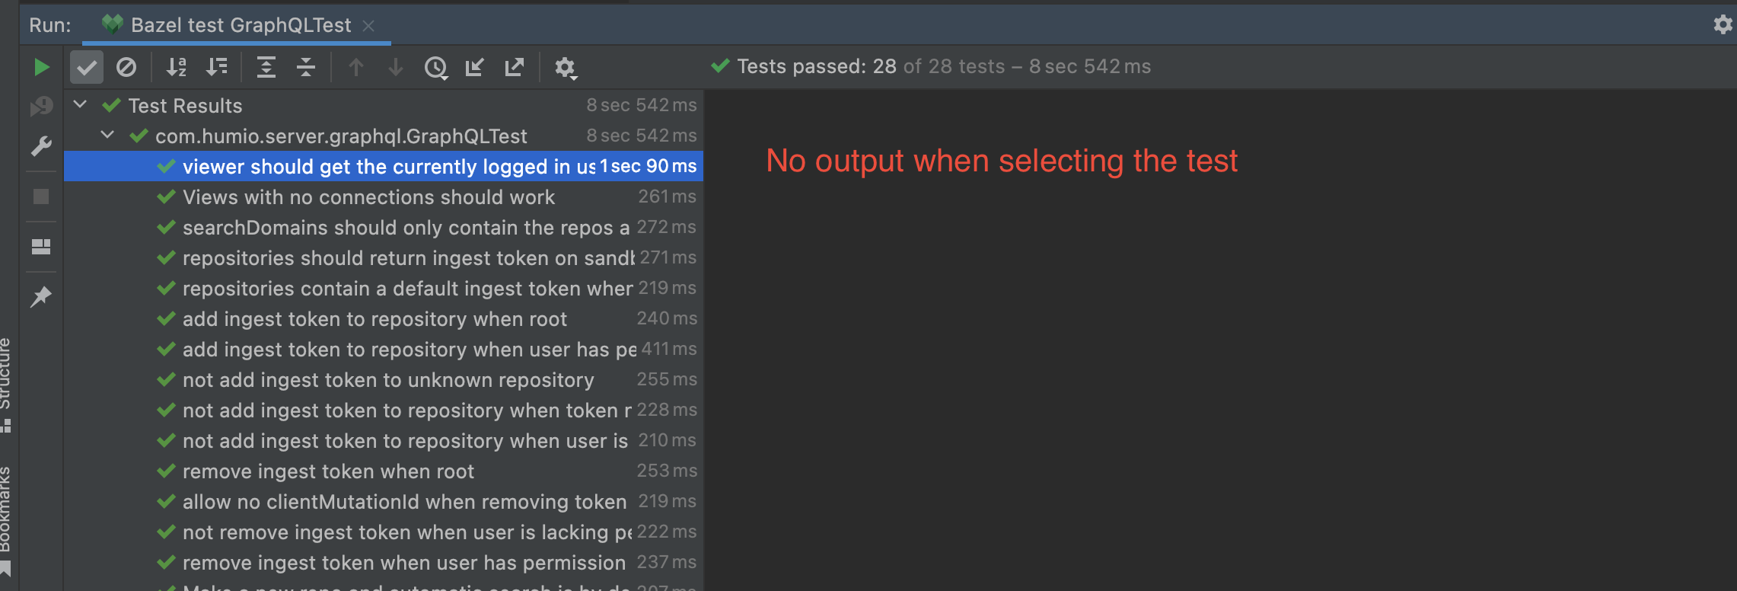This screenshot has width=1737, height=591.
Task: Import tests from file
Action: [x=475, y=67]
